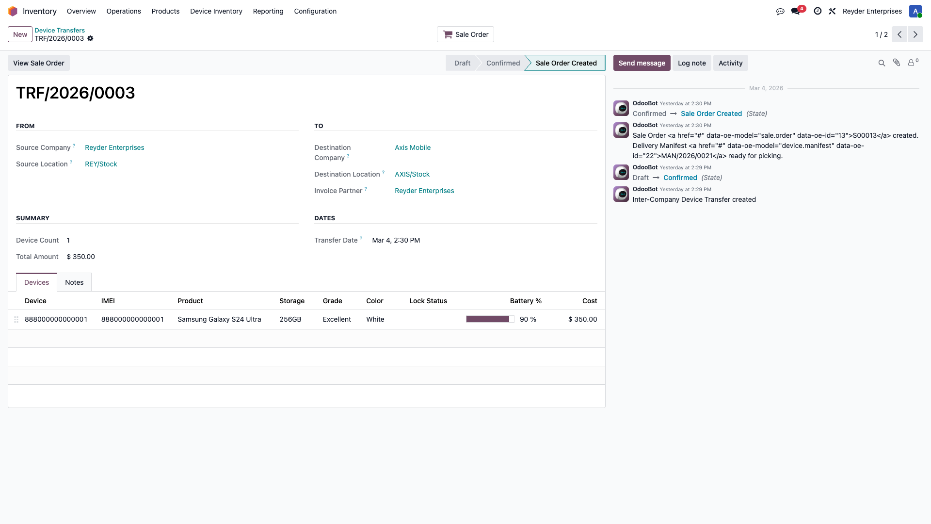Click the Send message button

(x=642, y=63)
